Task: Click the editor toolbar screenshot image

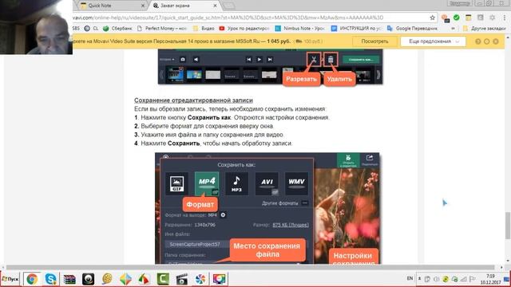Action: [270, 67]
